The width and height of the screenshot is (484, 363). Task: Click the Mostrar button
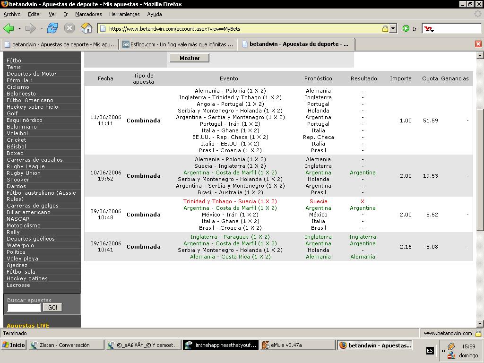click(190, 58)
